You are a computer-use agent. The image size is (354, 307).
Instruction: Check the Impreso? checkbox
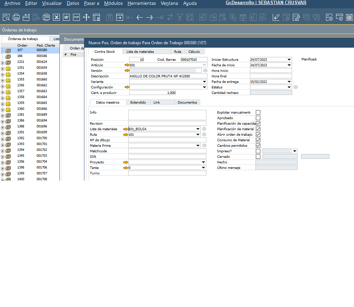click(x=258, y=151)
